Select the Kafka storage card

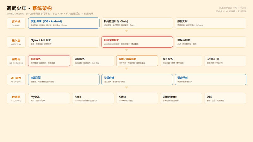click(x=137, y=98)
